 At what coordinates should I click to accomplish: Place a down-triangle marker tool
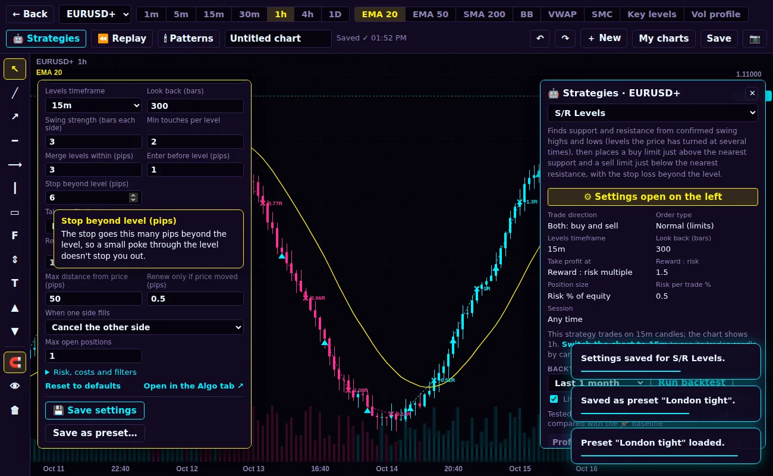(x=15, y=331)
